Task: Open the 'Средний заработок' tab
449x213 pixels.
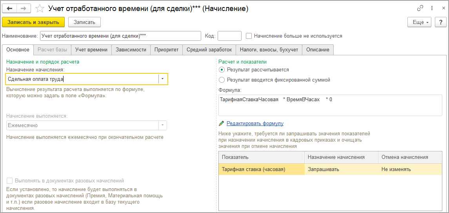Action: 209,50
